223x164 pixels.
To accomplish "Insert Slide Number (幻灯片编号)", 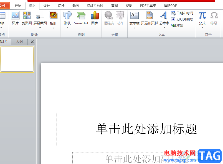I will tap(182, 19).
